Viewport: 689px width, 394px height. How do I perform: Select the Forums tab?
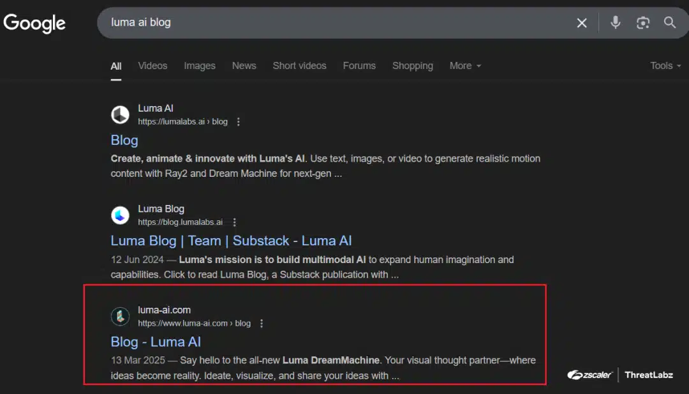click(x=359, y=66)
